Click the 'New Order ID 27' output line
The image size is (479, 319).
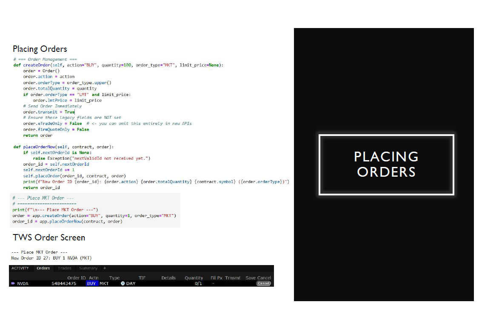(51, 258)
